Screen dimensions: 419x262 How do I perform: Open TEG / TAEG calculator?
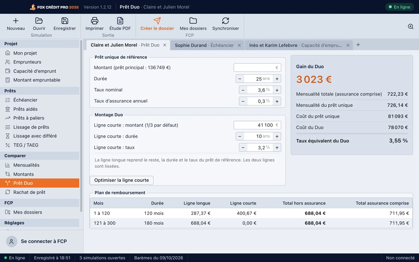40,145
